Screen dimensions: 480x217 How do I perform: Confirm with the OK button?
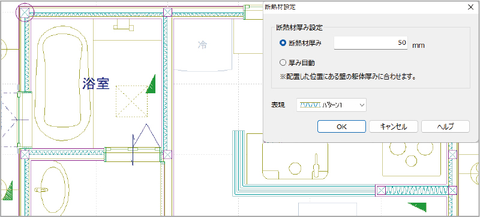[341, 126]
